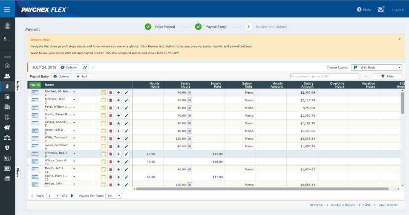Screen dimensions: 409x215
Task: Delete Kirkland, Jane row with trash icon
Action: pos(111,100)
